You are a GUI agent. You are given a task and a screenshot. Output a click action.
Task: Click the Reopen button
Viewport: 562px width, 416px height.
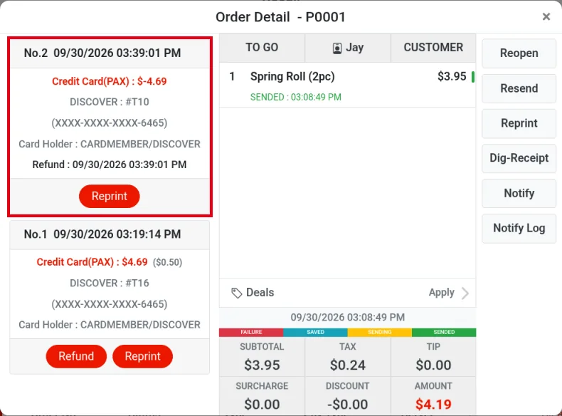[519, 53]
